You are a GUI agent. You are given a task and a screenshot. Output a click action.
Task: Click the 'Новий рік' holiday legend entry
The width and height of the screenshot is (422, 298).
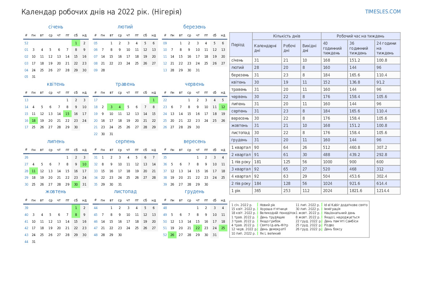[x=267, y=205]
